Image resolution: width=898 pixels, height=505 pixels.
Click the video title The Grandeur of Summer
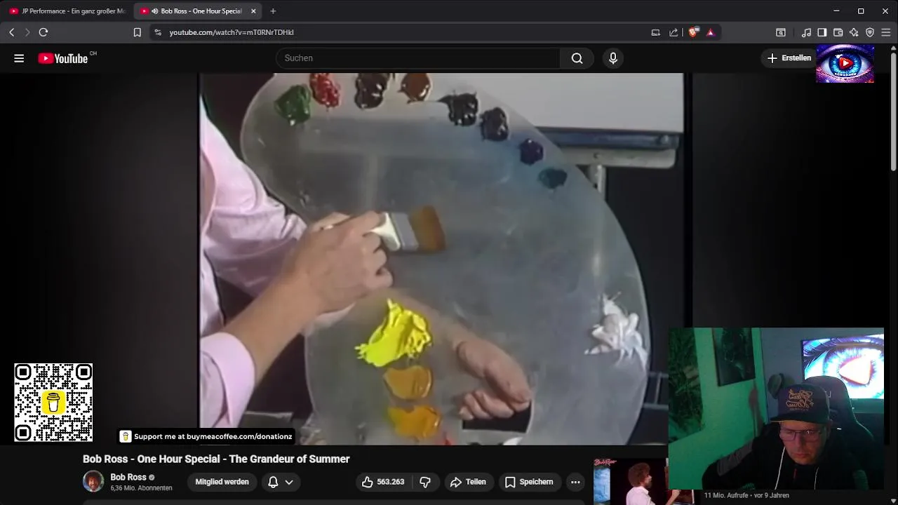coord(216,459)
